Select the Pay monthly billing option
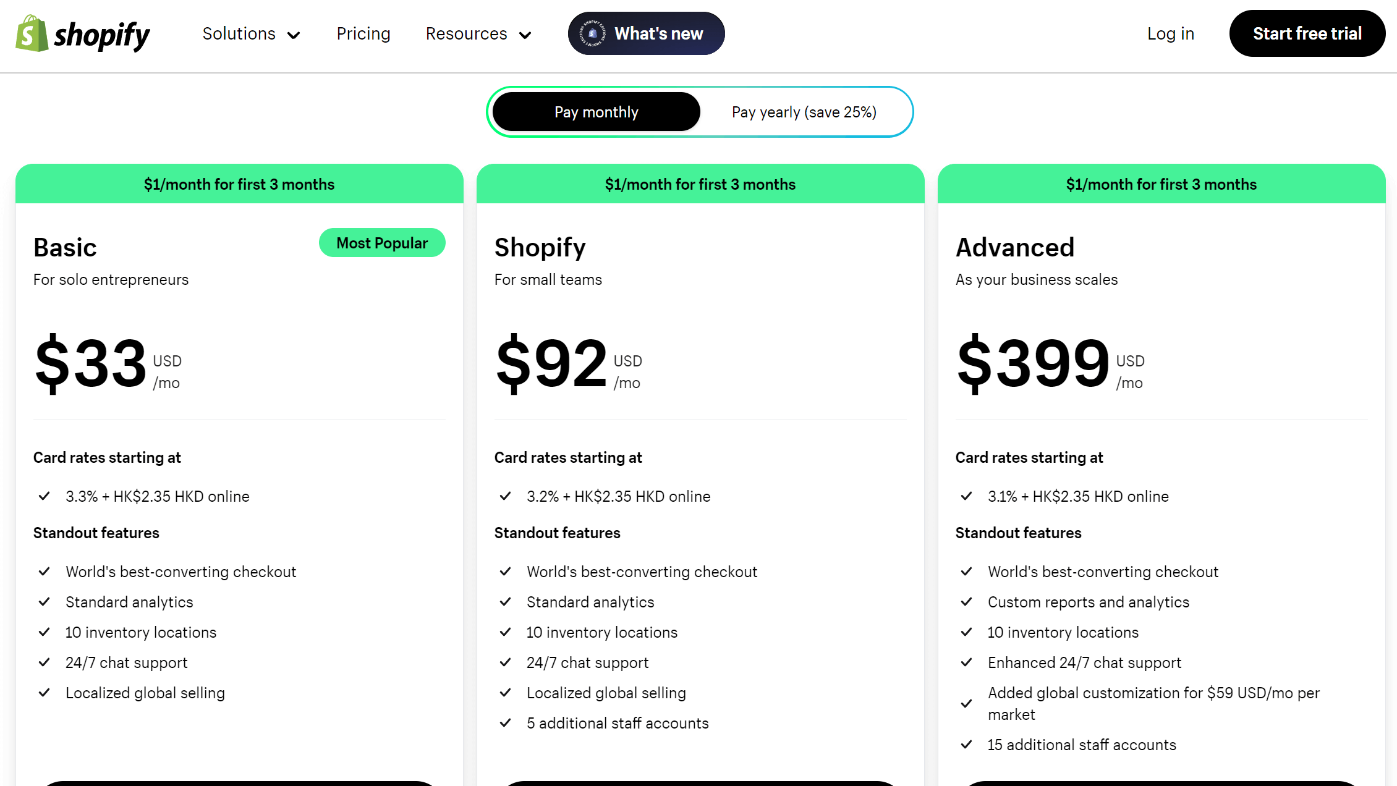 [595, 111]
